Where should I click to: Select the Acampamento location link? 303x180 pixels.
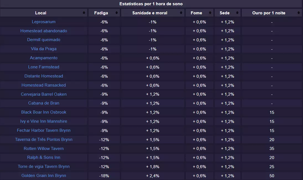(x=44, y=58)
